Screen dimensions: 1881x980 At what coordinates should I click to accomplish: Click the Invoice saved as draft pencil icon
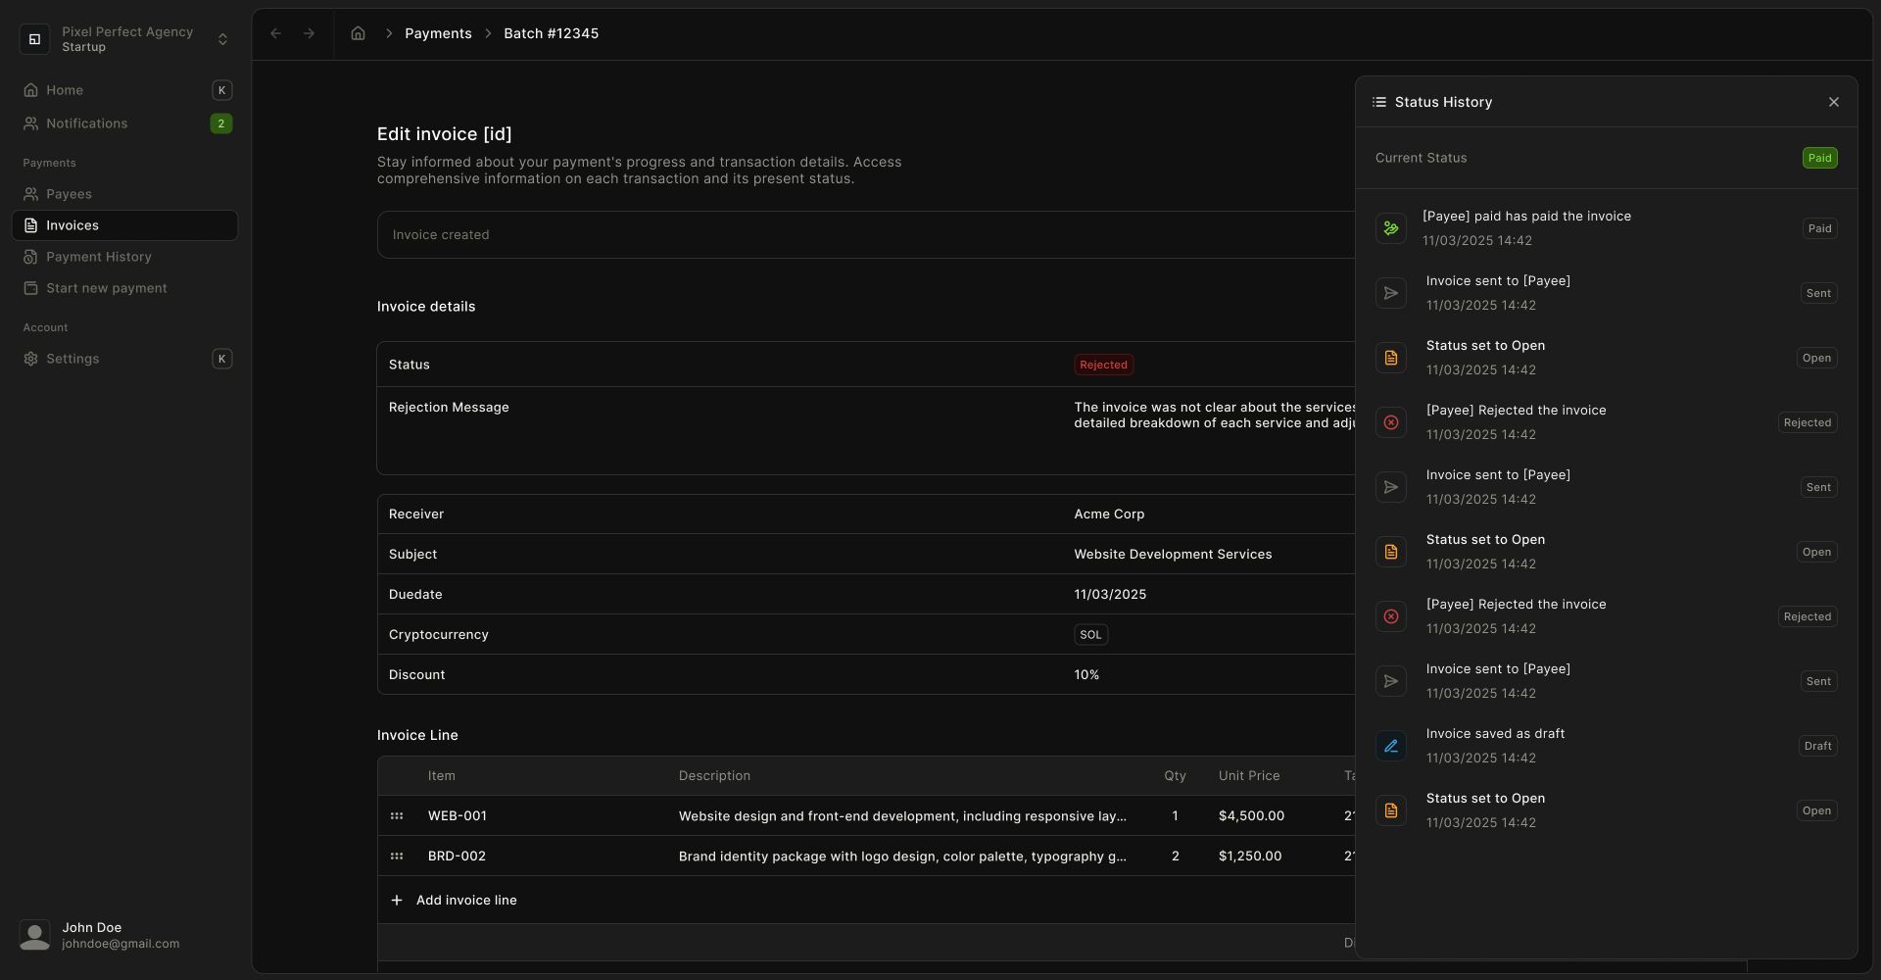point(1391,746)
